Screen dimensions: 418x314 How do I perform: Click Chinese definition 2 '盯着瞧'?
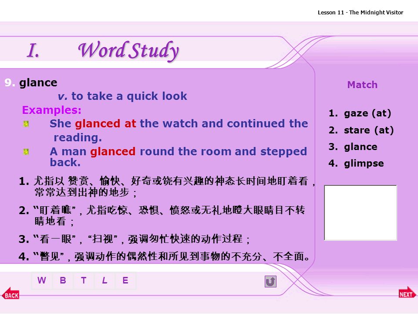(x=162, y=216)
